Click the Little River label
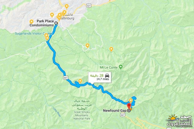194x129 pixels. 57,112
